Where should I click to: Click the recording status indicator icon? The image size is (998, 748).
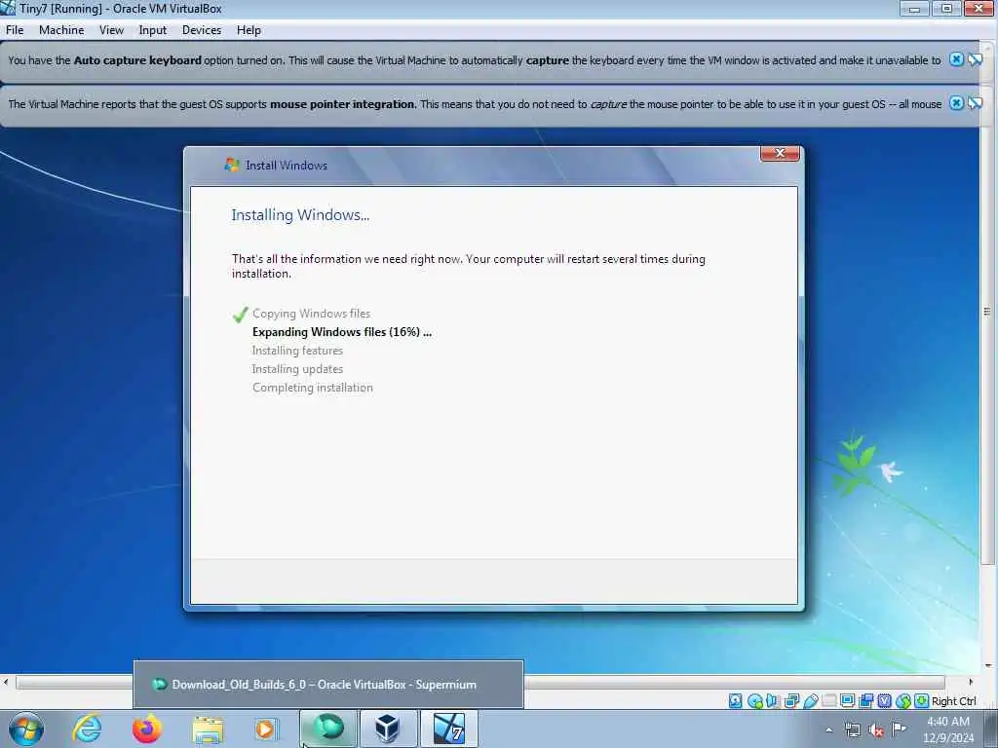pyautogui.click(x=865, y=701)
